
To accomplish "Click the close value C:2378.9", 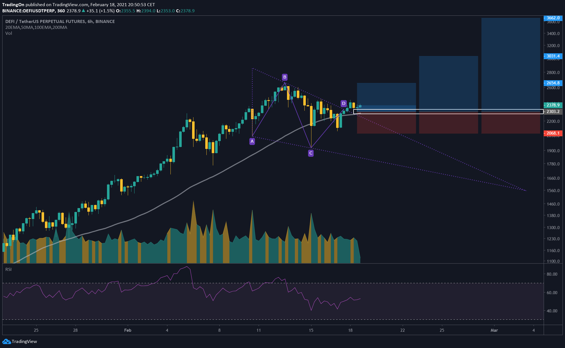I will [x=185, y=11].
